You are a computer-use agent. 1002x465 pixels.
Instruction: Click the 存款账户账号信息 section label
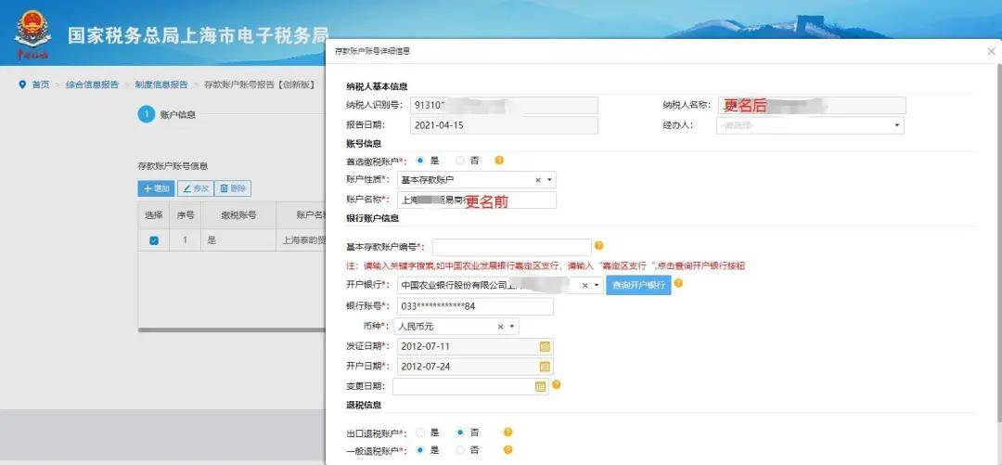[173, 166]
